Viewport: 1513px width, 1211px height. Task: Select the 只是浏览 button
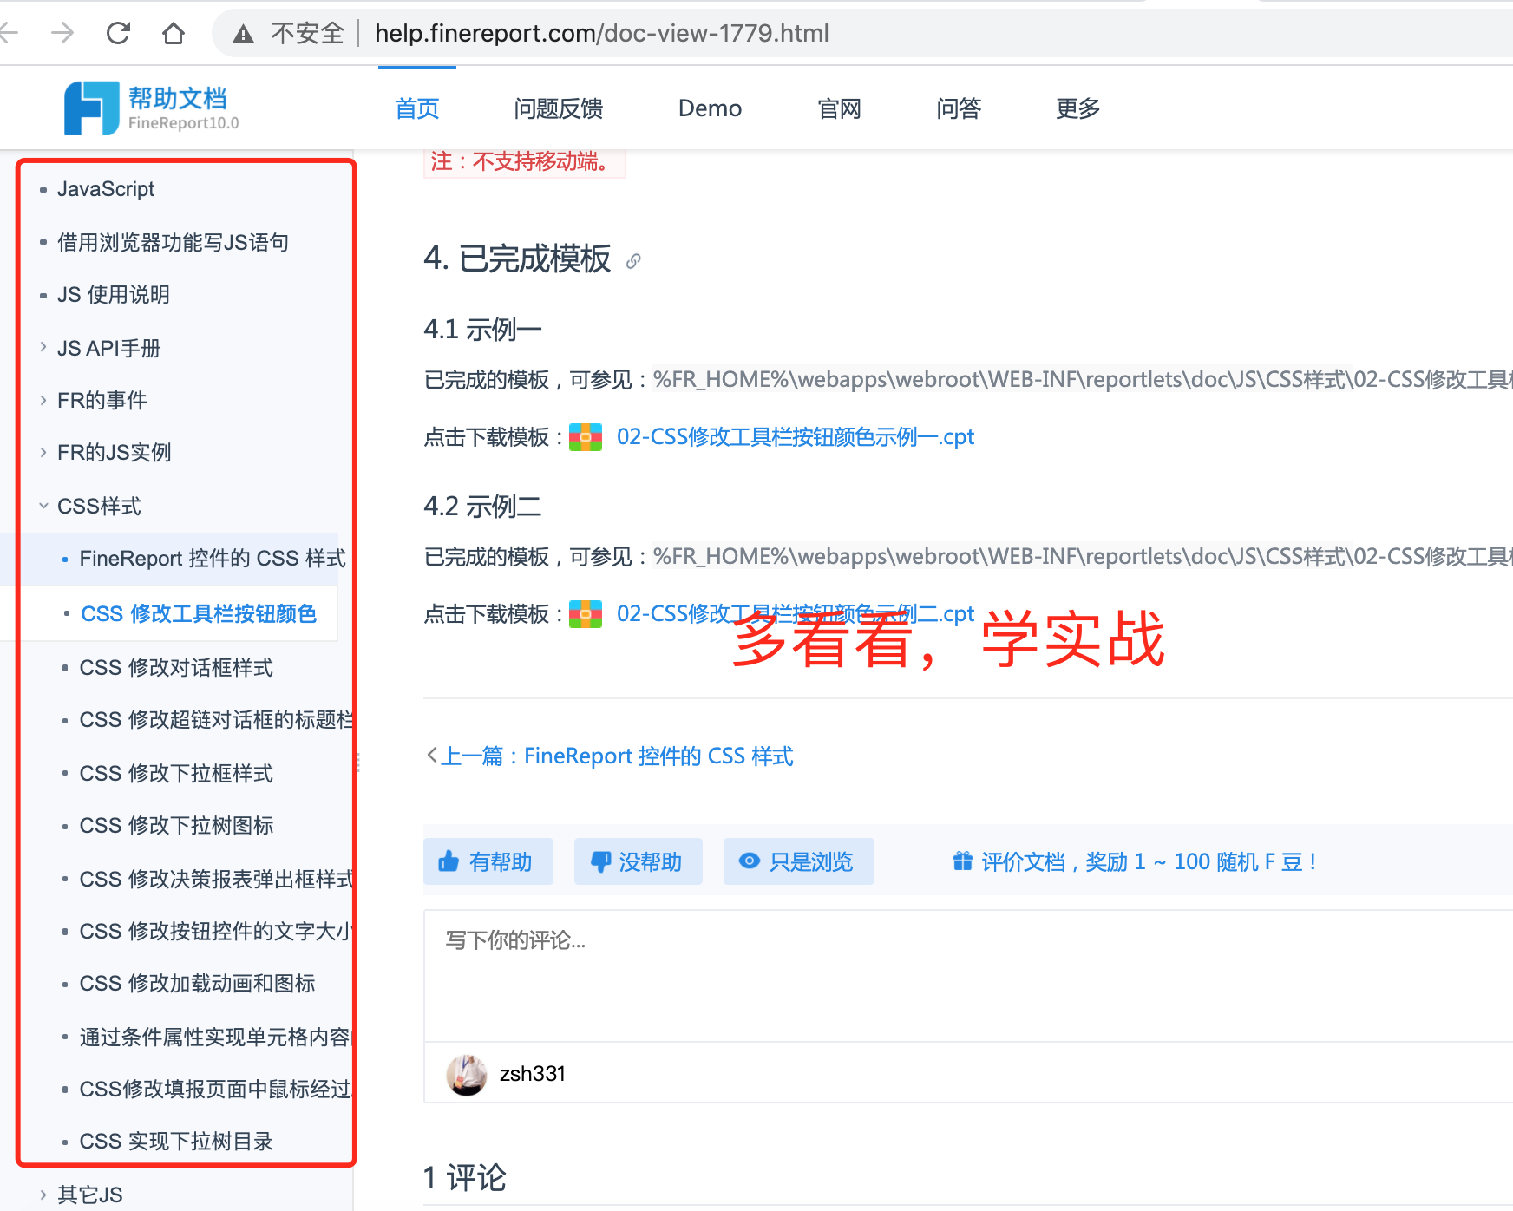799,861
